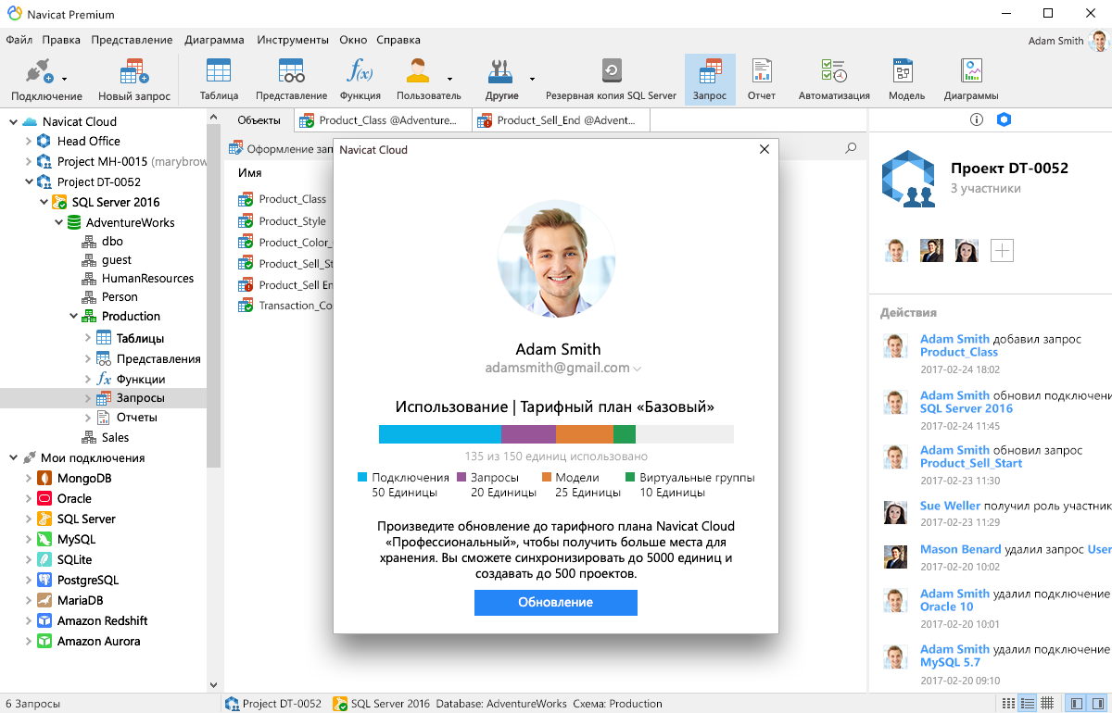Collapse Project DT-0052 node
The width and height of the screenshot is (1112, 713).
tap(28, 181)
